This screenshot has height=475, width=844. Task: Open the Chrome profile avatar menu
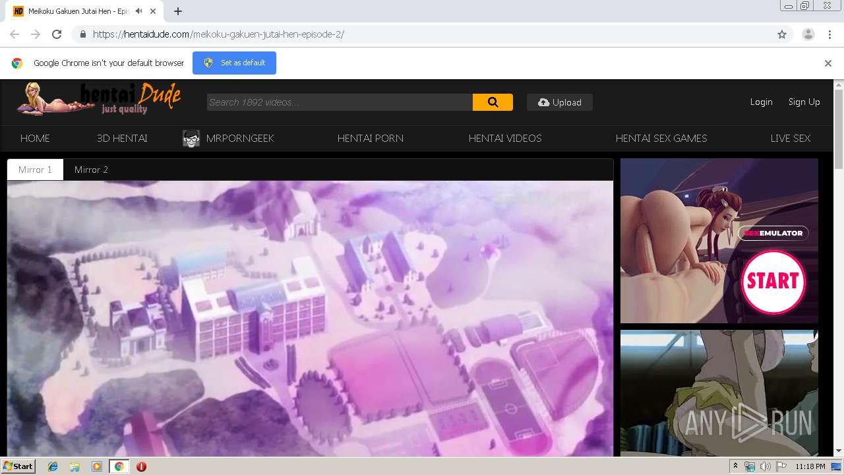[x=808, y=34]
